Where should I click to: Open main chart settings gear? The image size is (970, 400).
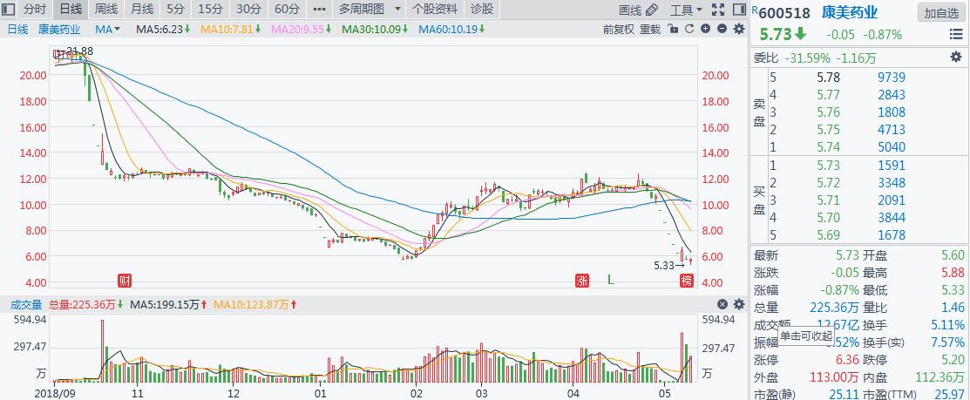pos(738,29)
